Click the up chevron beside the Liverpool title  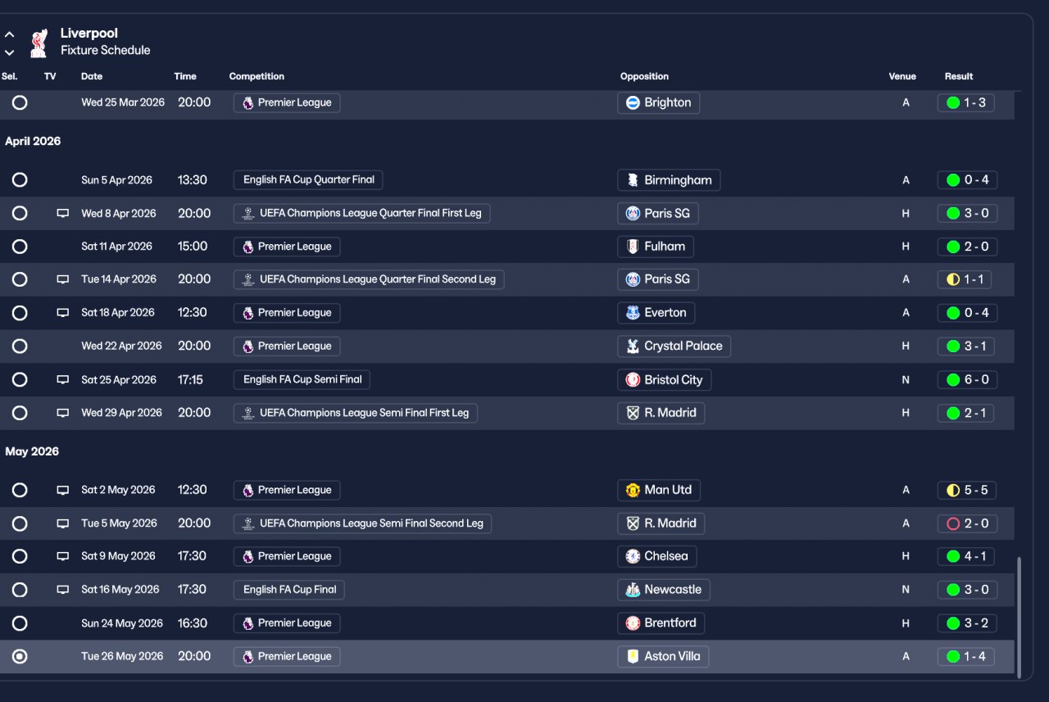pyautogui.click(x=10, y=35)
